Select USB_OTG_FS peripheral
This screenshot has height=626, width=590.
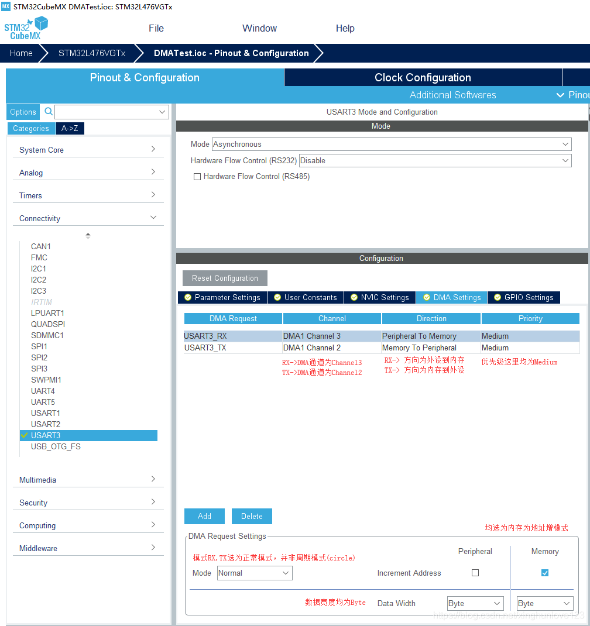tap(56, 446)
